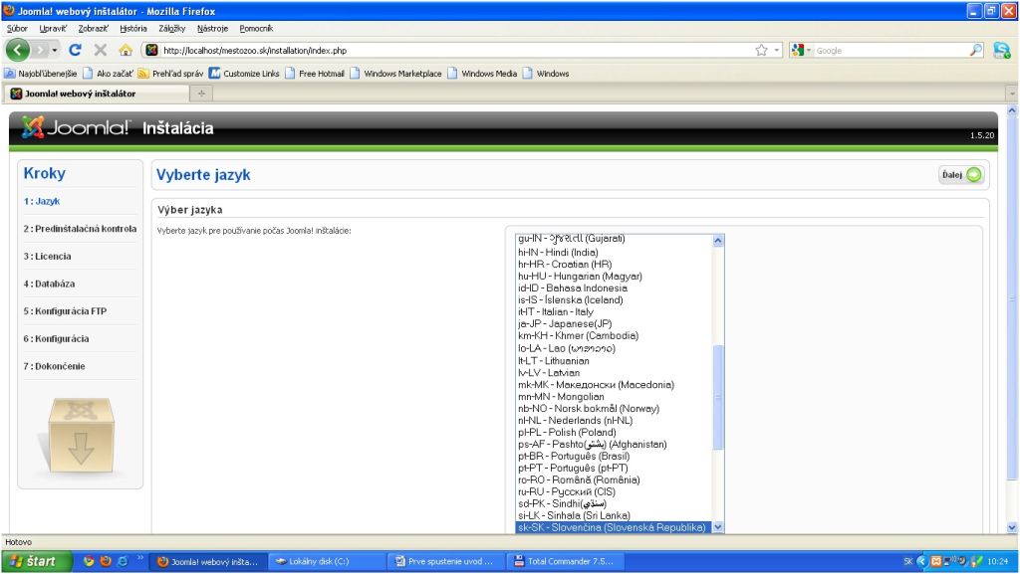Click step 6: Konfigurácia
1020x574 pixels.
tap(56, 338)
